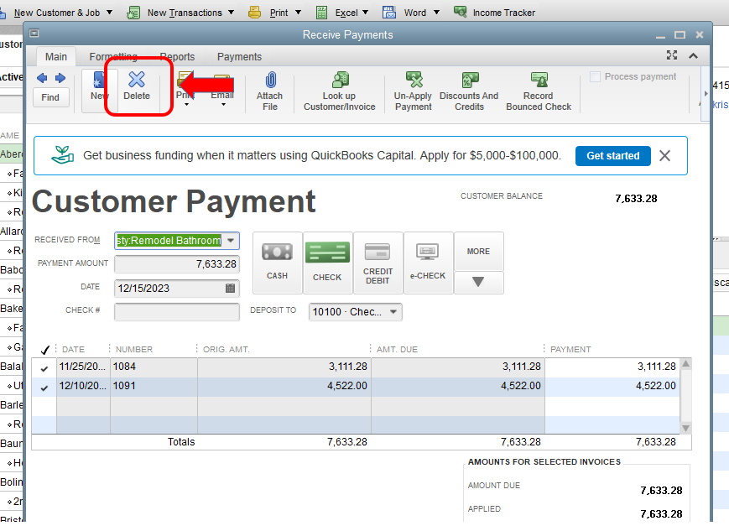Click payment cell 4,522.00 for invoice 1091
Viewport: 729px width, 531px height.
(x=612, y=386)
